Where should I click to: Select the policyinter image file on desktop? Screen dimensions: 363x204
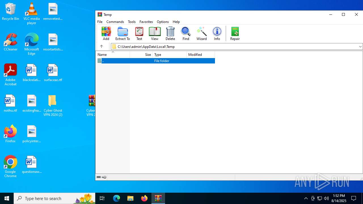(x=31, y=134)
